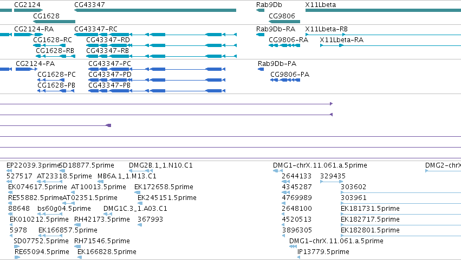Select the 3896305 feature label

[297, 230]
